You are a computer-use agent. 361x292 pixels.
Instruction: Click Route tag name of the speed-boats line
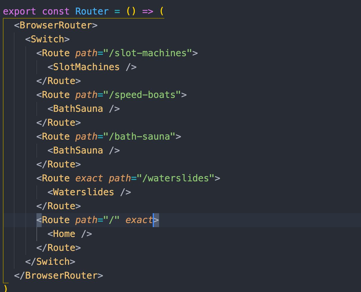[x=56, y=95]
